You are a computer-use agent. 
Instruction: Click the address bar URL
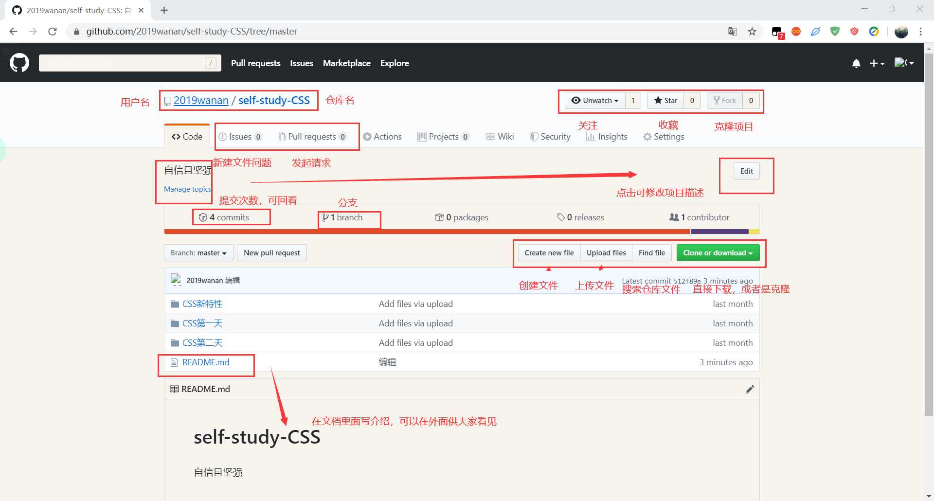pyautogui.click(x=192, y=32)
